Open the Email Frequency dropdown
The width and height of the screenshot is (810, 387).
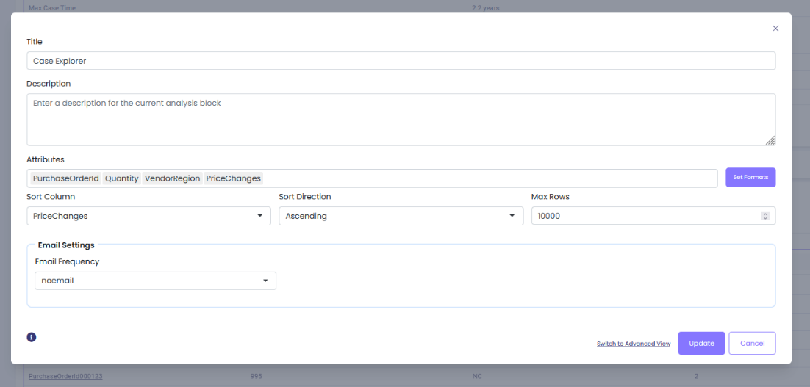point(155,281)
